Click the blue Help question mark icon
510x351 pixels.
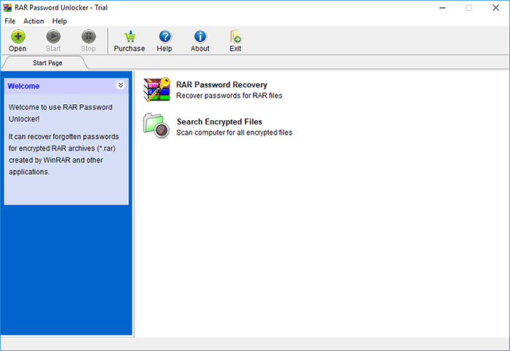pos(165,36)
